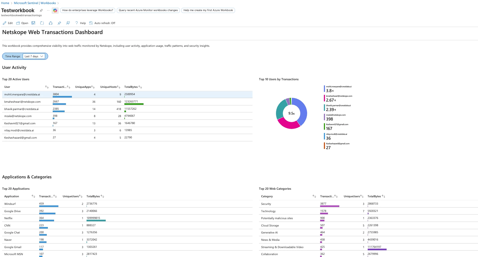Sort Web Categories table by TotalBytes
This screenshot has height=257, width=478.
tap(383, 196)
